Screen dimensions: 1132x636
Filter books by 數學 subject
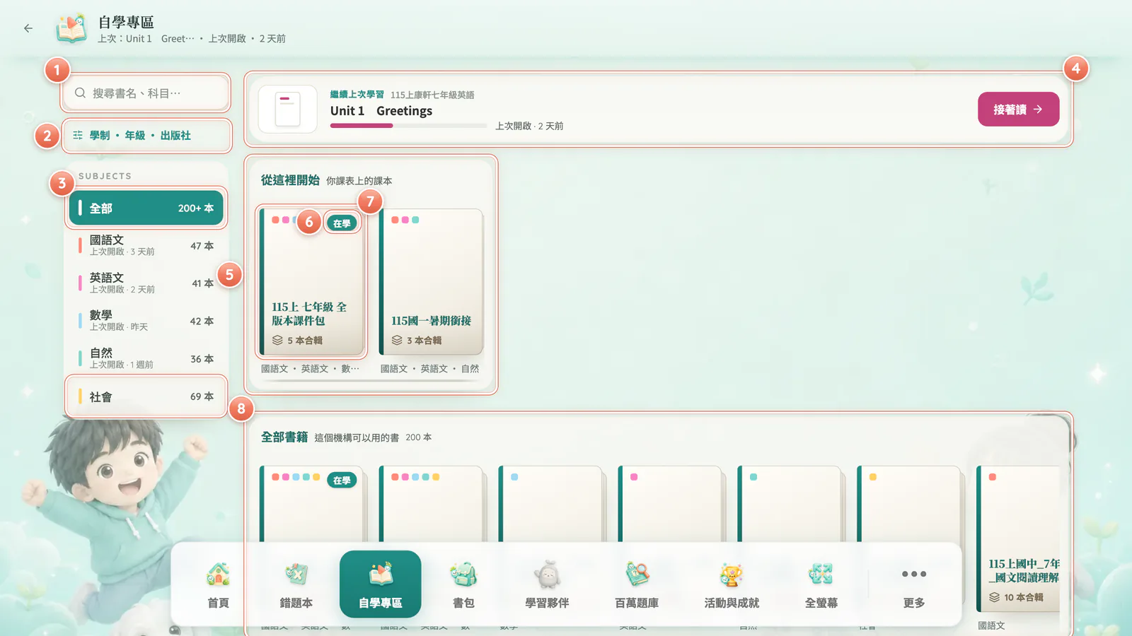tap(146, 321)
